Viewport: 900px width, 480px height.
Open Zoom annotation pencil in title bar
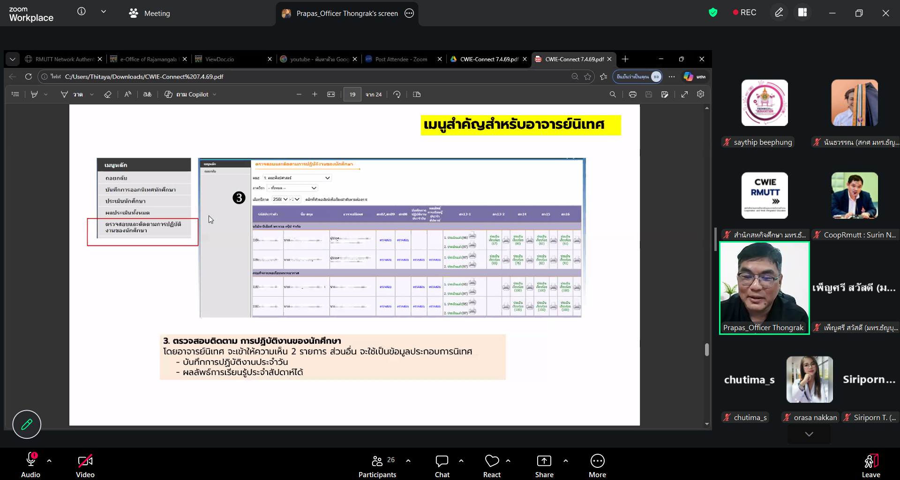[x=779, y=13]
